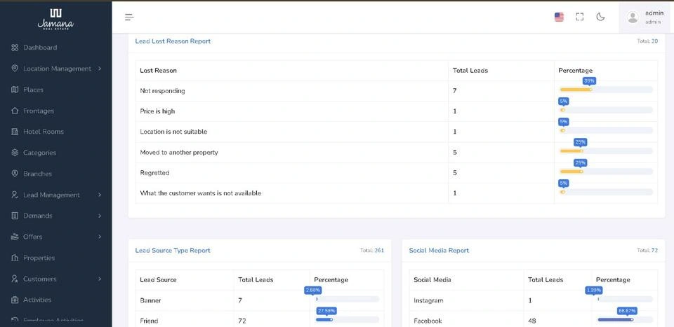Click the Lead Management person icon

[x=15, y=195]
